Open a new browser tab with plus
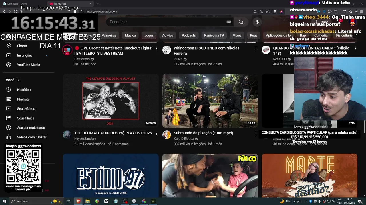The height and width of the screenshot is (205, 366). click(x=98, y=4)
